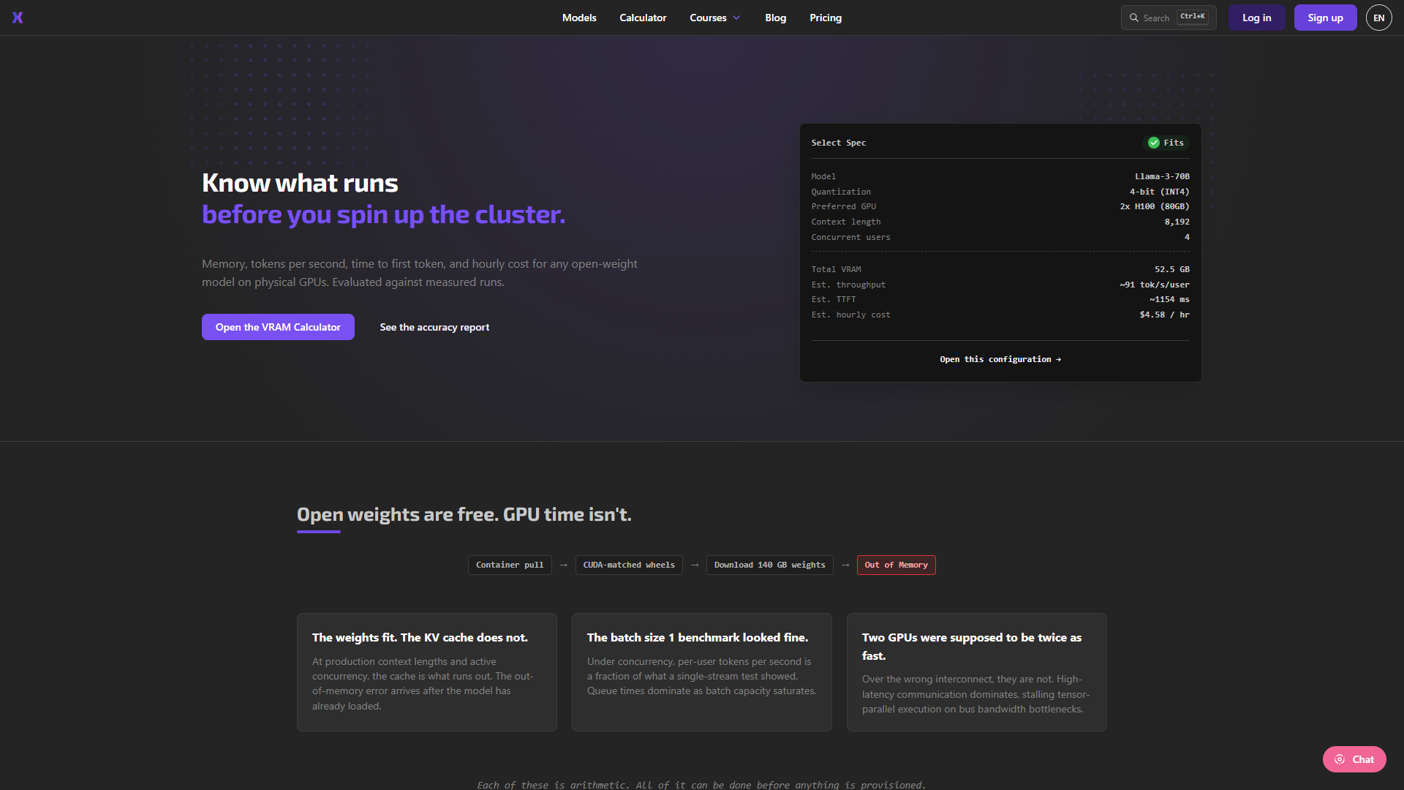Open the batch size 1 benchmark card
The height and width of the screenshot is (790, 1404).
coord(702,672)
